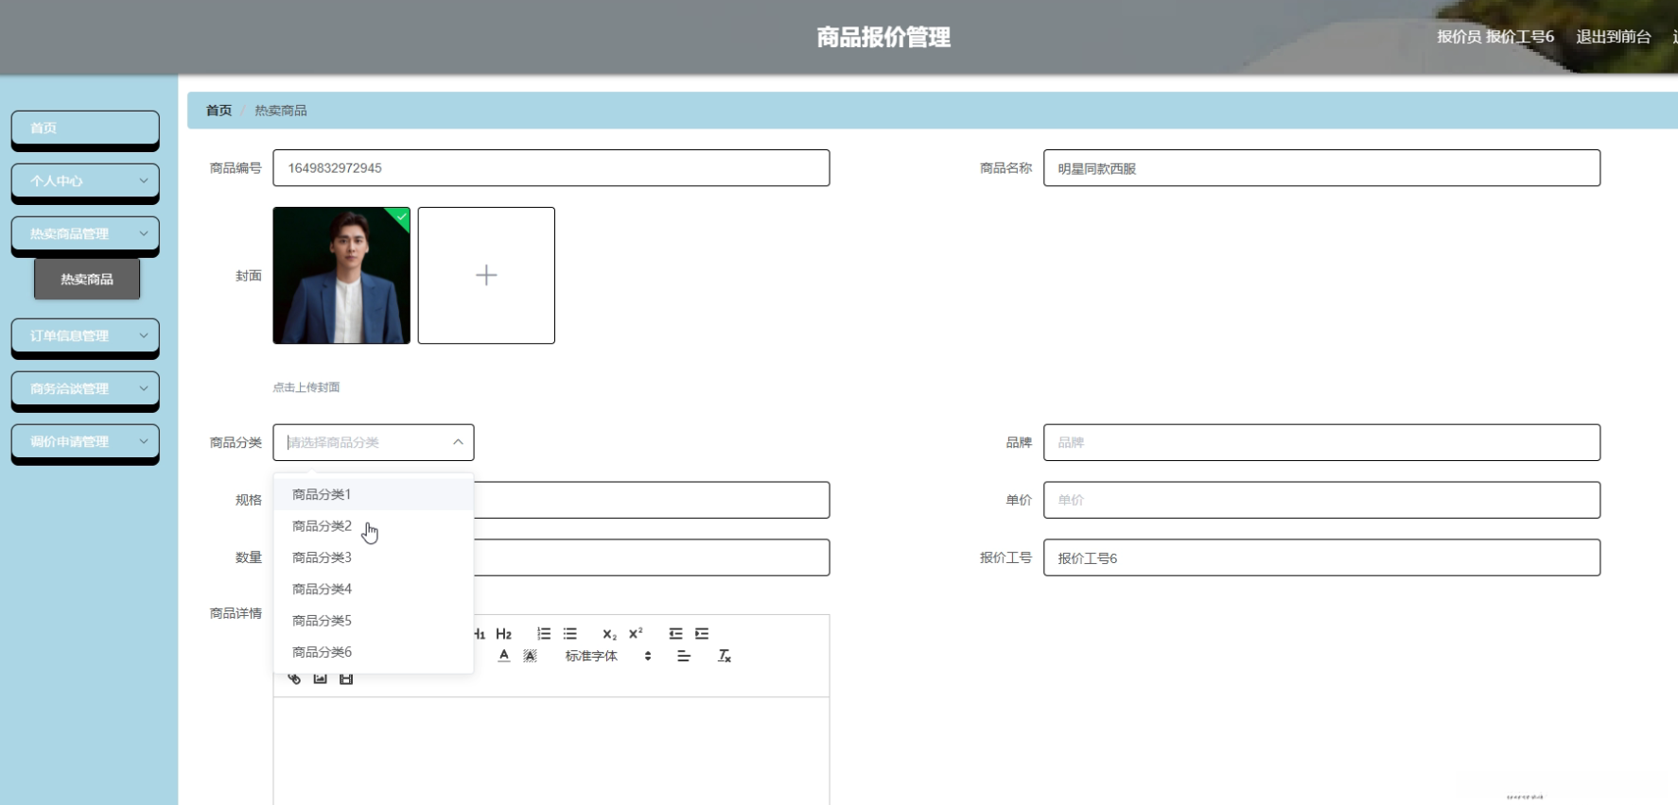Viewport: 1678px width, 805px height.
Task: Decrease indent in editor
Action: coord(675,634)
